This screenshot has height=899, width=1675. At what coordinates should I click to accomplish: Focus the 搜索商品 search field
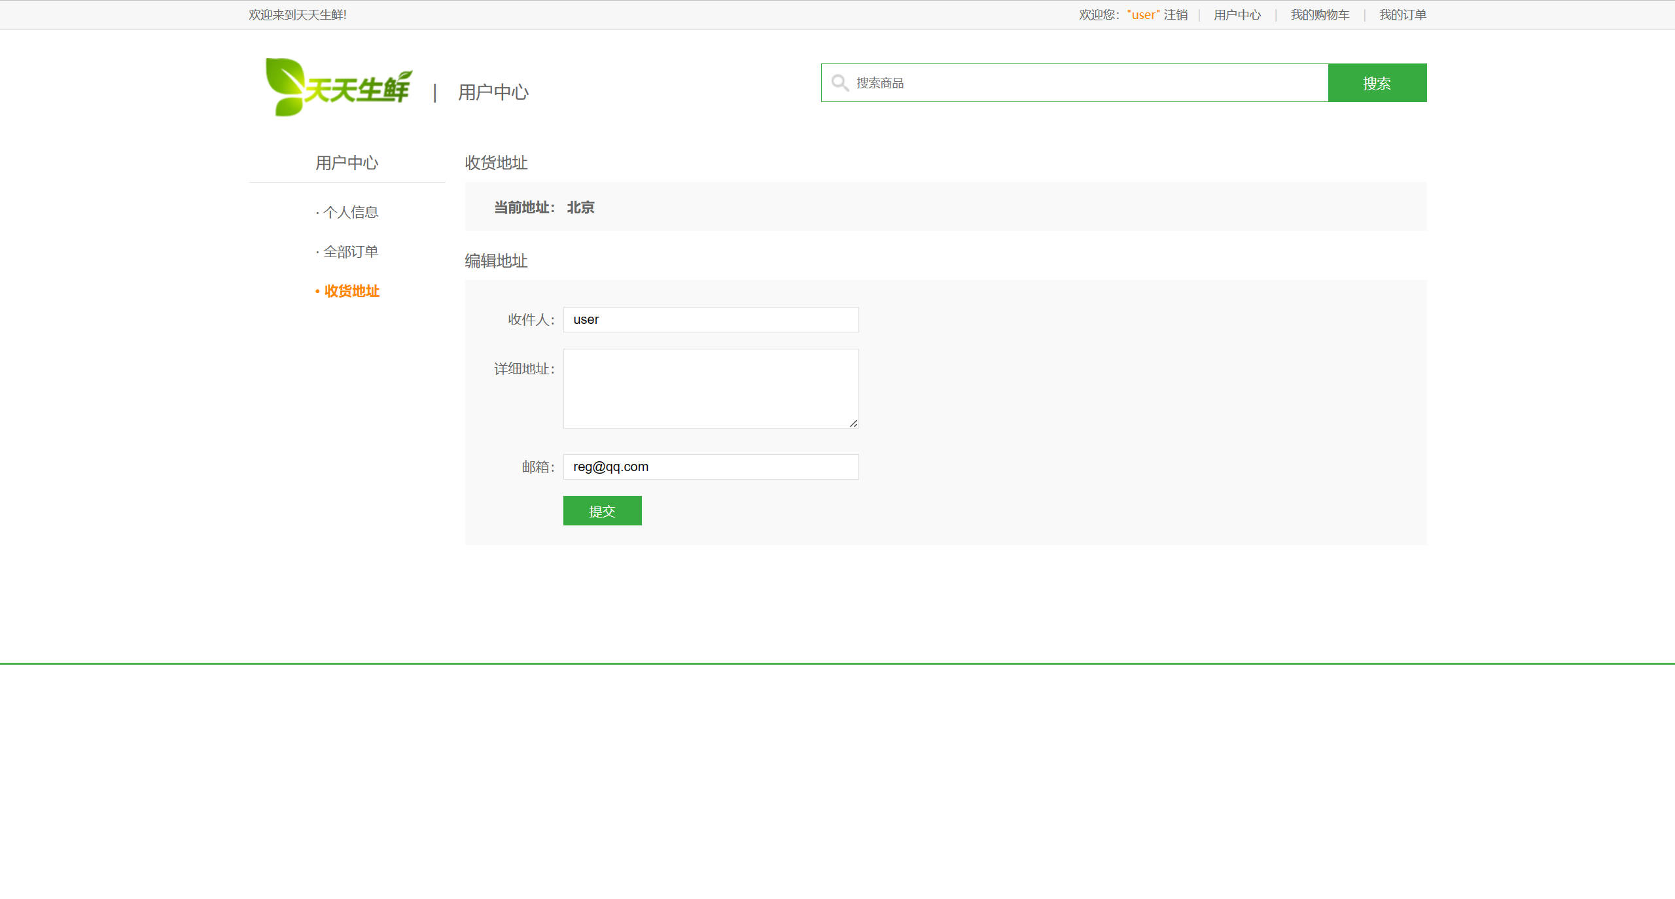[1047, 82]
